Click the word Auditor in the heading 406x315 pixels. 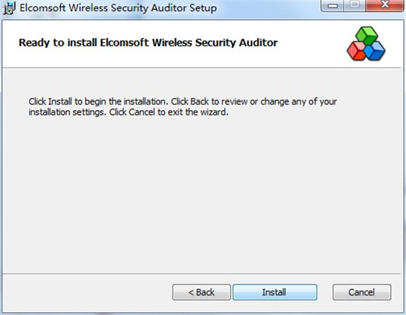click(x=258, y=43)
